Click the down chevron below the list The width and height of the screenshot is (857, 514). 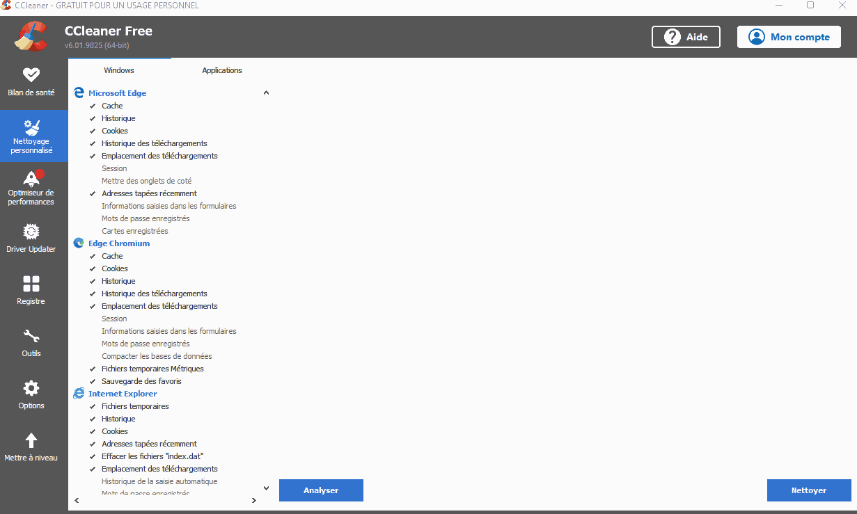pos(266,487)
